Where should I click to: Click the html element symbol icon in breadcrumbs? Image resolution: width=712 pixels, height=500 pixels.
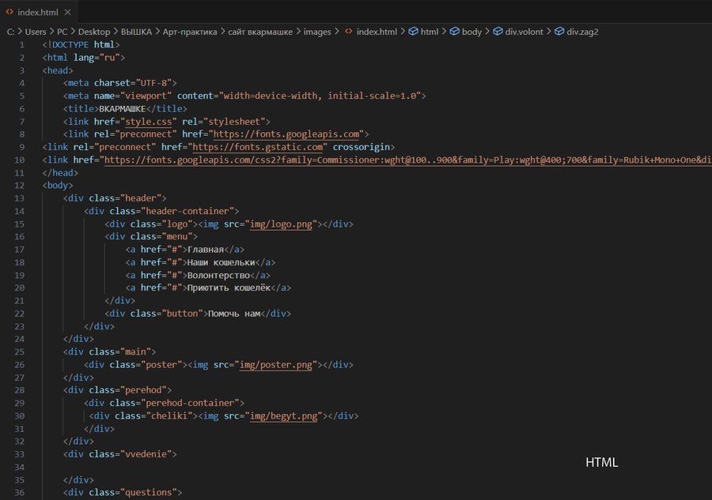point(412,32)
